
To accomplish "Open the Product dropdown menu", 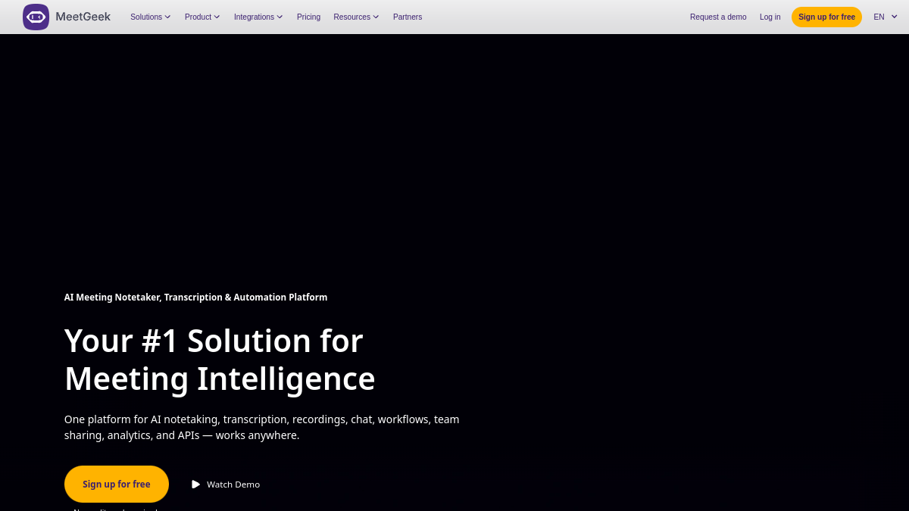I will pyautogui.click(x=202, y=17).
